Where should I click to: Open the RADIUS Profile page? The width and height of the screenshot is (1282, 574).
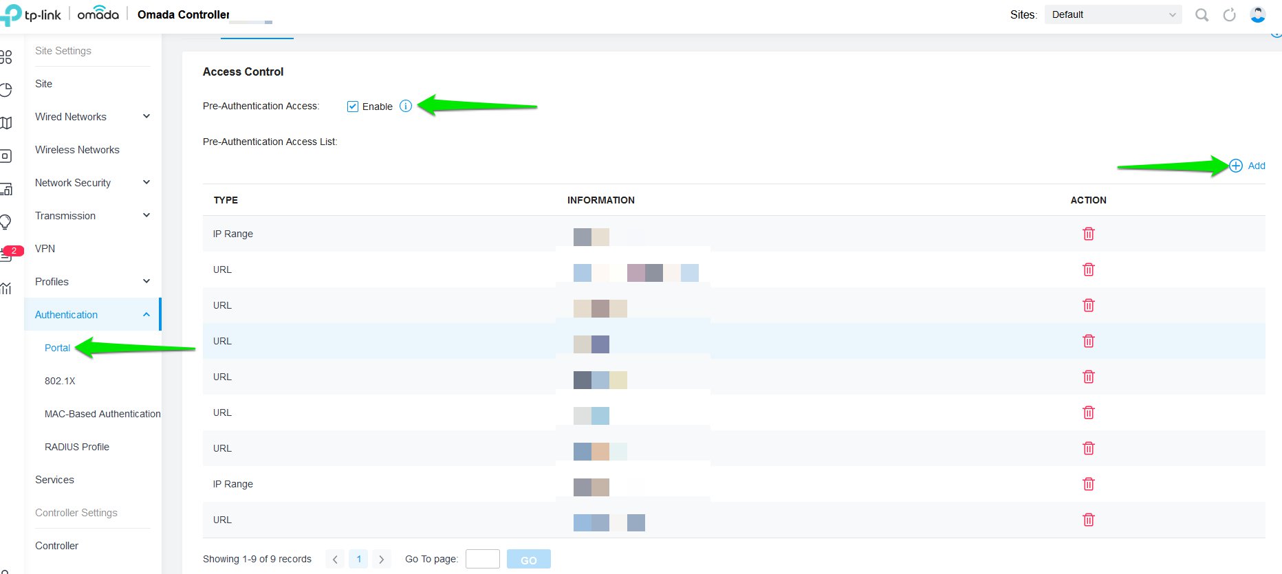pos(77,447)
